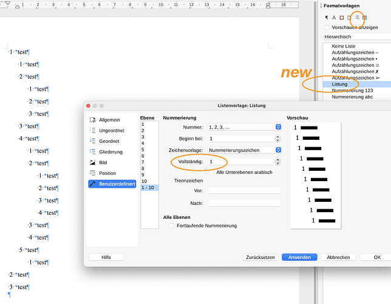Click the Gliederung outline icon

point(92,152)
